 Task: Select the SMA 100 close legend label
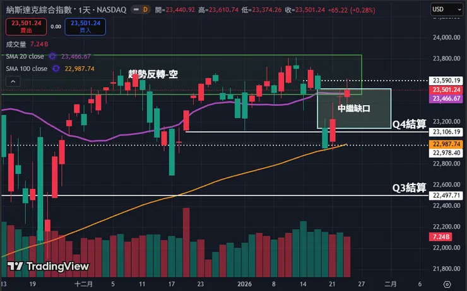click(27, 69)
